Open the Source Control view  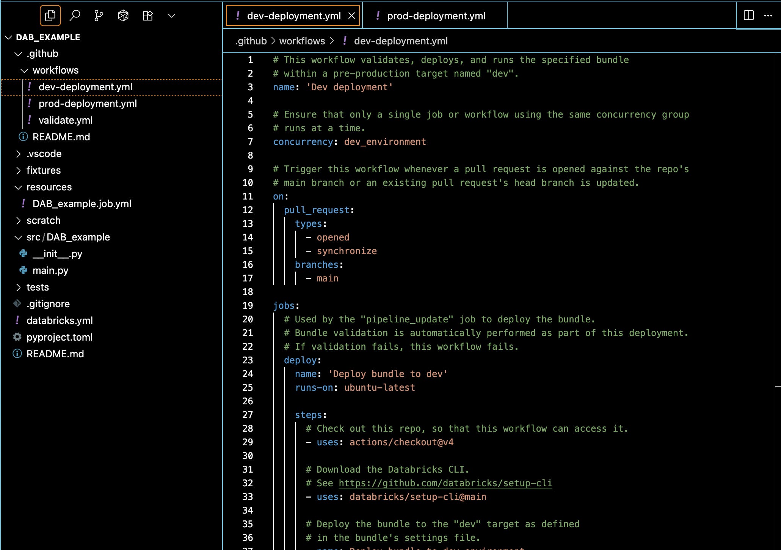[x=99, y=16]
